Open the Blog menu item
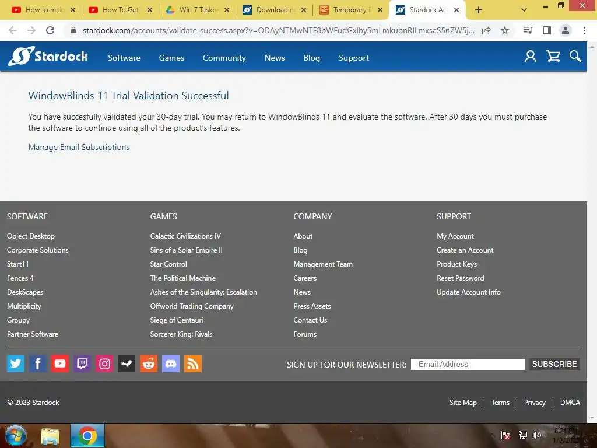 pyautogui.click(x=312, y=58)
